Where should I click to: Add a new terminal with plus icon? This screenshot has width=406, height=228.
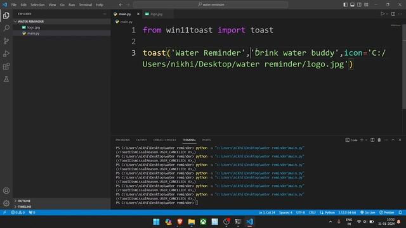click(x=362, y=140)
